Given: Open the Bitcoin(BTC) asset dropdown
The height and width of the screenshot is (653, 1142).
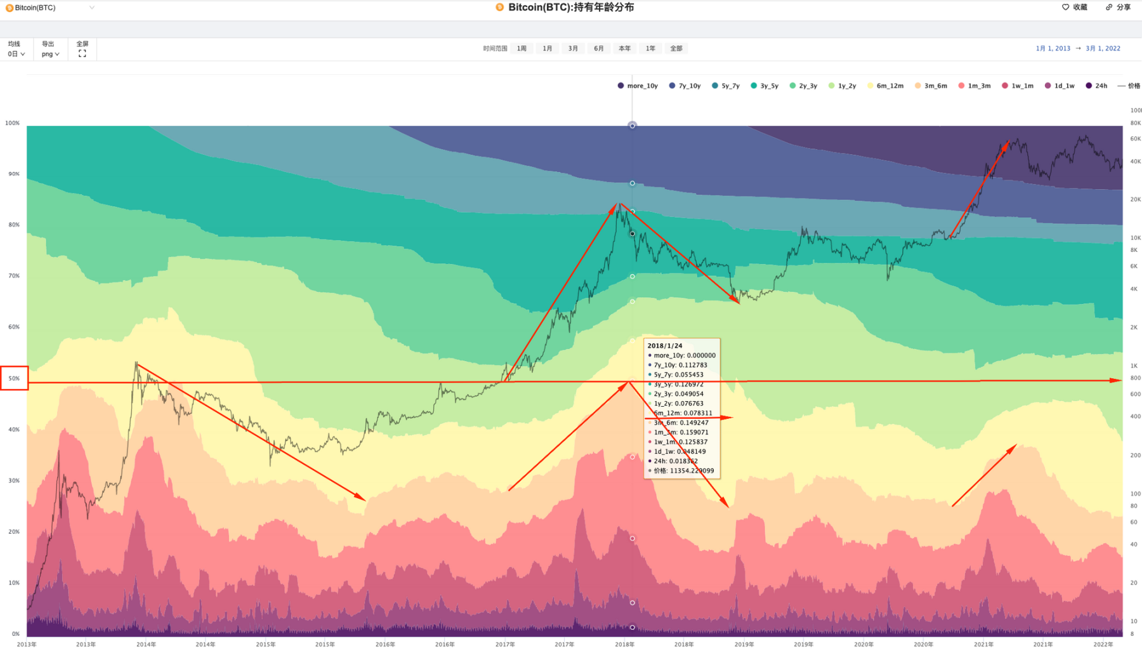Looking at the screenshot, I should tap(51, 8).
